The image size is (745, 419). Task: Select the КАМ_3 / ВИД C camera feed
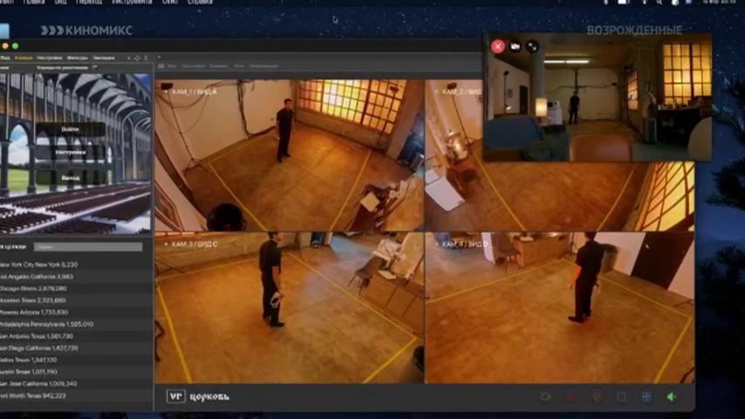point(289,308)
